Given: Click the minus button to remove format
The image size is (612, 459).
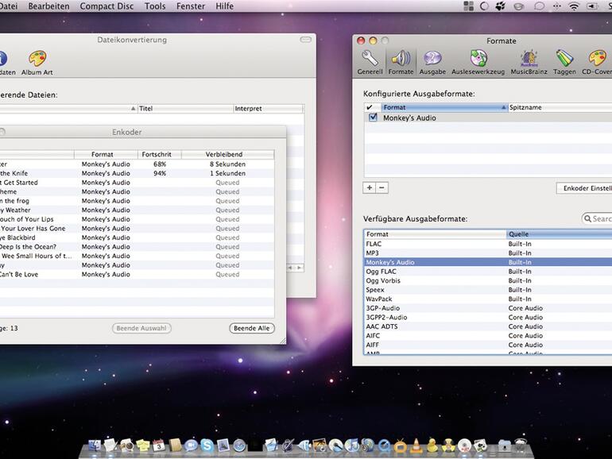Looking at the screenshot, I should pos(382,188).
